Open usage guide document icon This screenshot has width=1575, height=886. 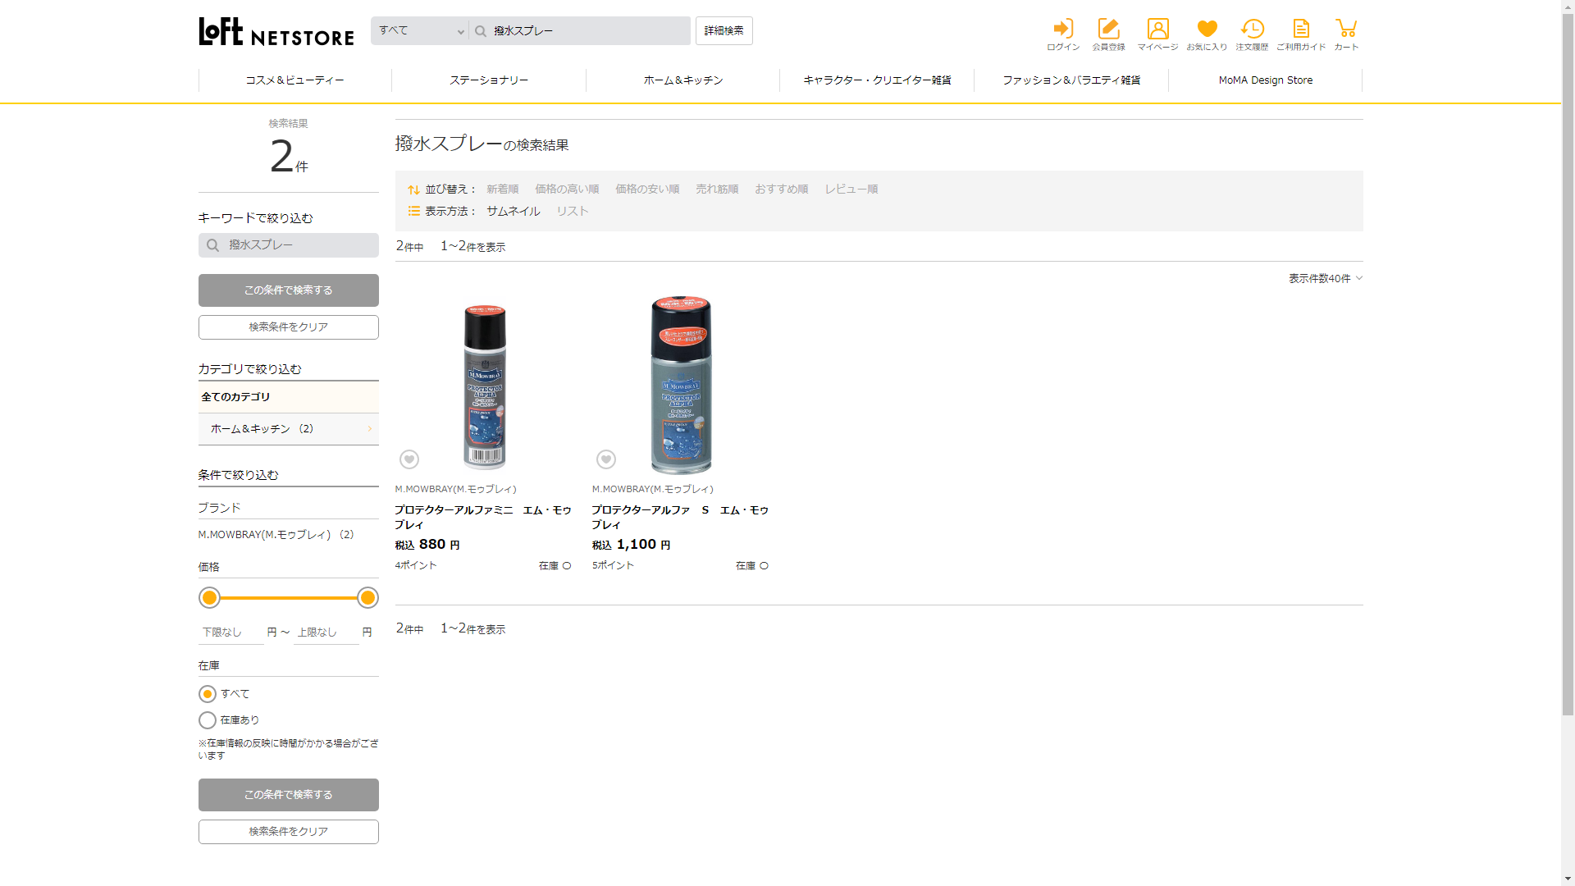1301,30
